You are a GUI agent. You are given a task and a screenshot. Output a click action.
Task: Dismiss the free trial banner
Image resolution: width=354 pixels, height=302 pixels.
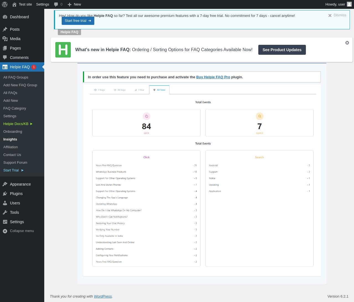(x=337, y=15)
